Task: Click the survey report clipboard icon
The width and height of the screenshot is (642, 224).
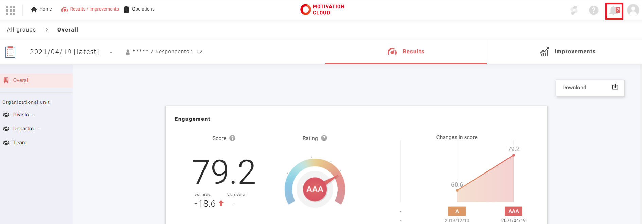Action: click(11, 52)
